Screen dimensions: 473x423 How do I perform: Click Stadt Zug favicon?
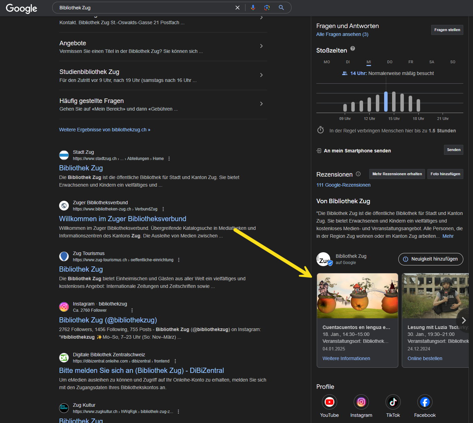pyautogui.click(x=64, y=155)
